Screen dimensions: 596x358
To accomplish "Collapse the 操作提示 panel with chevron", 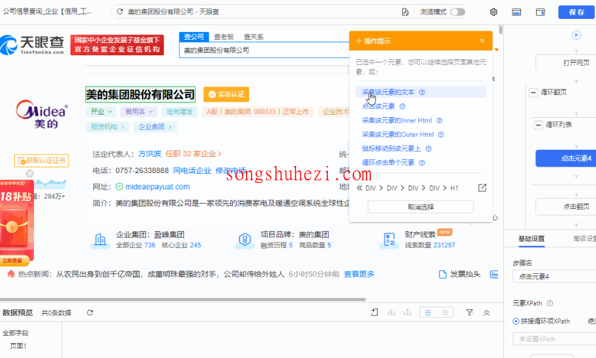I will coord(482,40).
